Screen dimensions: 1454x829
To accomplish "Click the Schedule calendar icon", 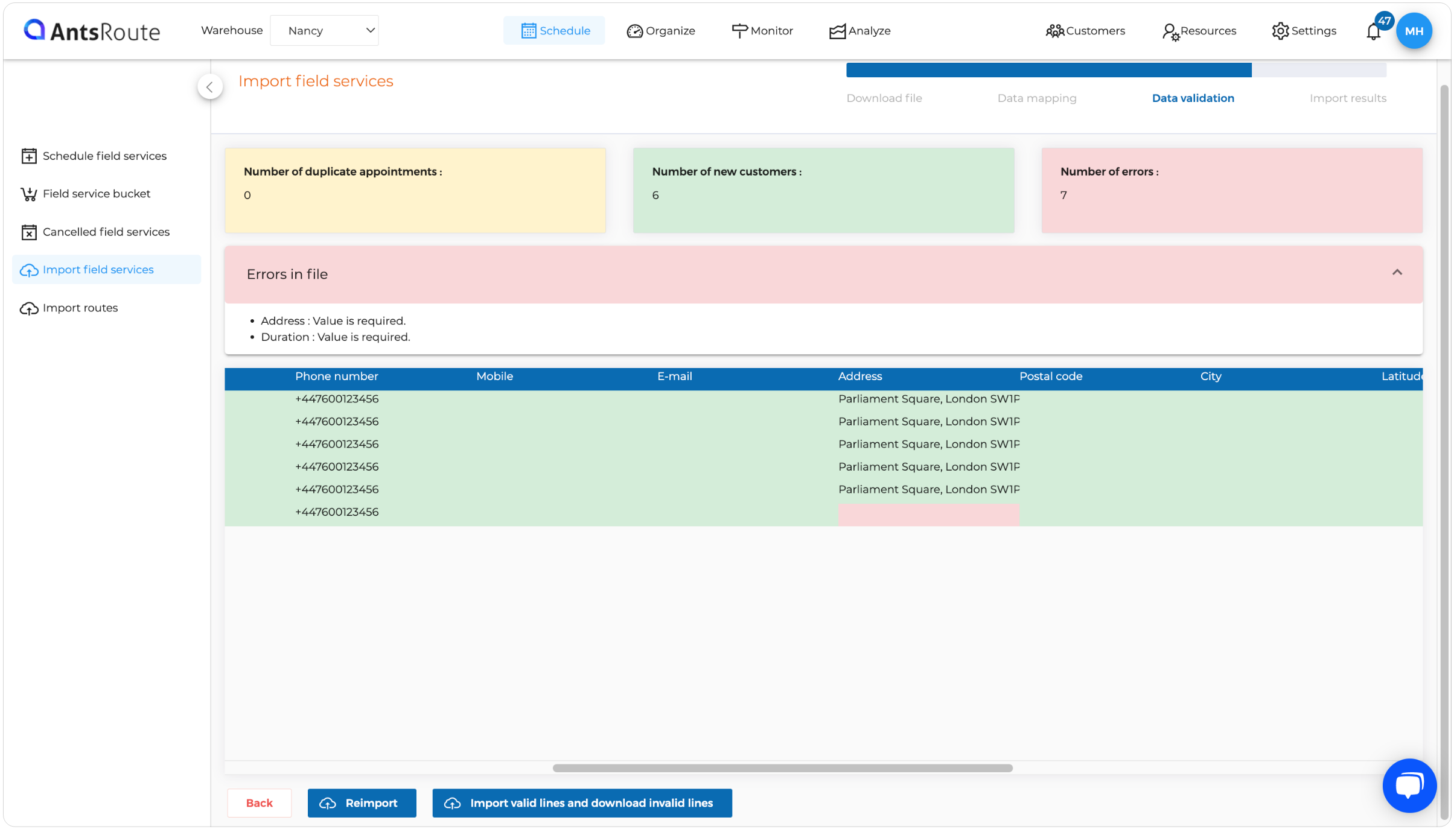I will pyautogui.click(x=529, y=31).
